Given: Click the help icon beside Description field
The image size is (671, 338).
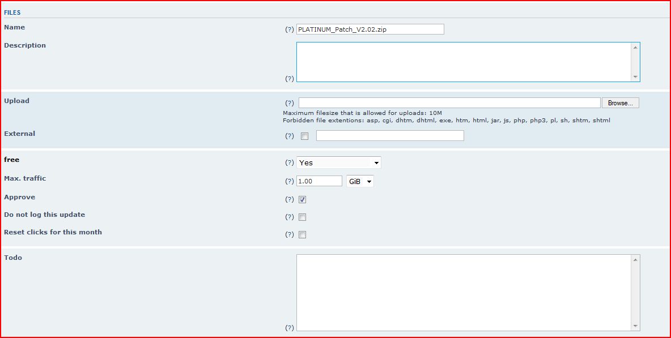Looking at the screenshot, I should [289, 79].
